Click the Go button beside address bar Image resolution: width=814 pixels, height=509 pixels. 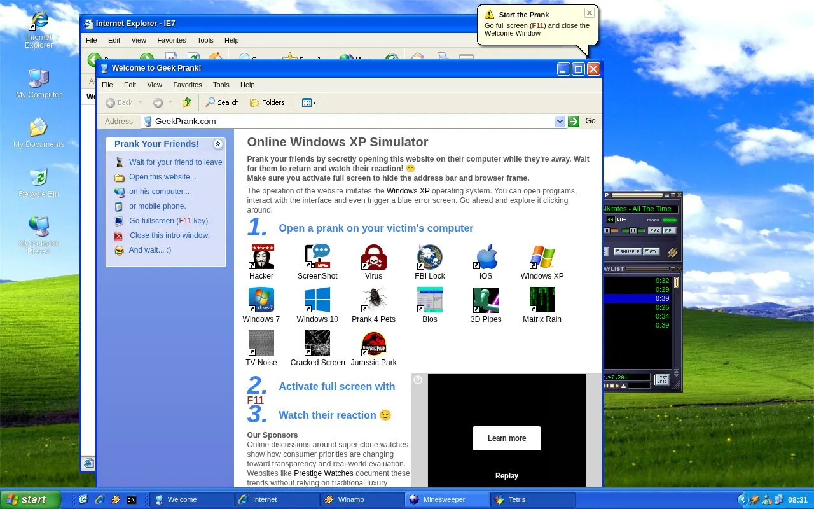pyautogui.click(x=583, y=121)
